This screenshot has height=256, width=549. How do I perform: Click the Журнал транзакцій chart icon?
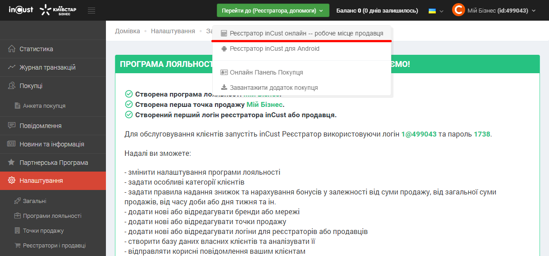(x=12, y=67)
